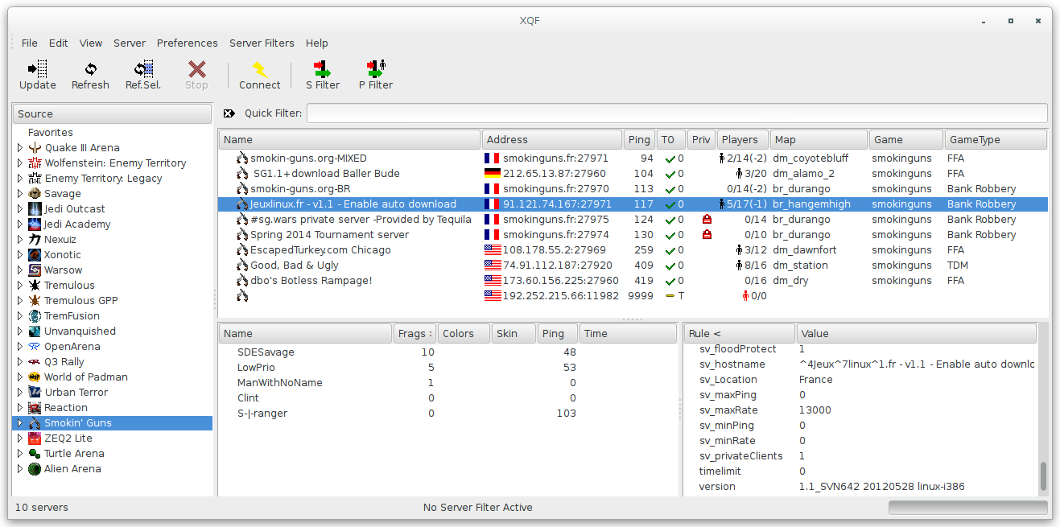Sort player list by Frags column
This screenshot has width=1060, height=527.
point(415,334)
